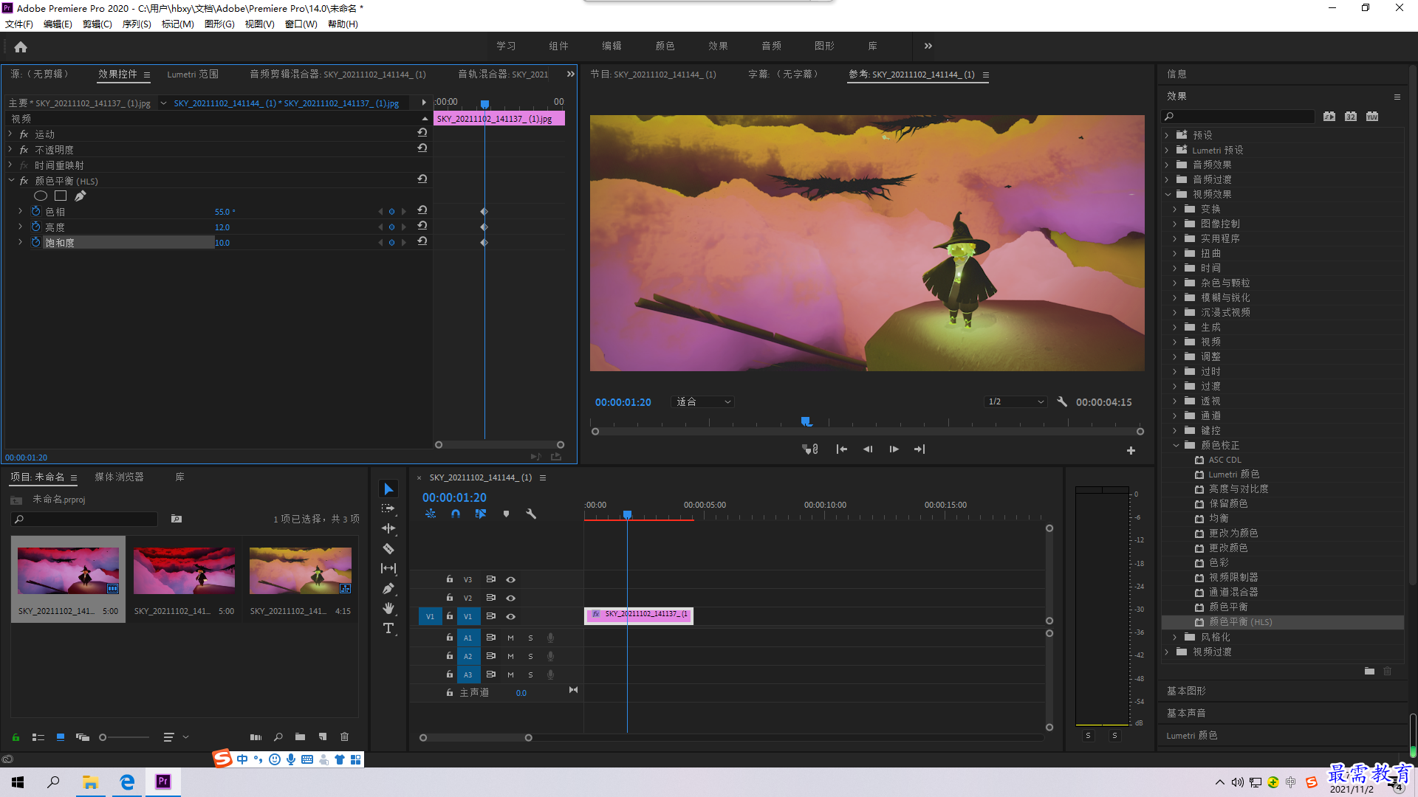The width and height of the screenshot is (1418, 797).
Task: Switch to the 媒体浏览器 tab
Action: (x=119, y=477)
